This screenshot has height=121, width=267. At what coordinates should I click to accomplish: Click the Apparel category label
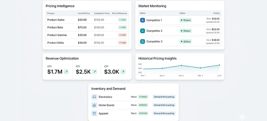pos(104,113)
